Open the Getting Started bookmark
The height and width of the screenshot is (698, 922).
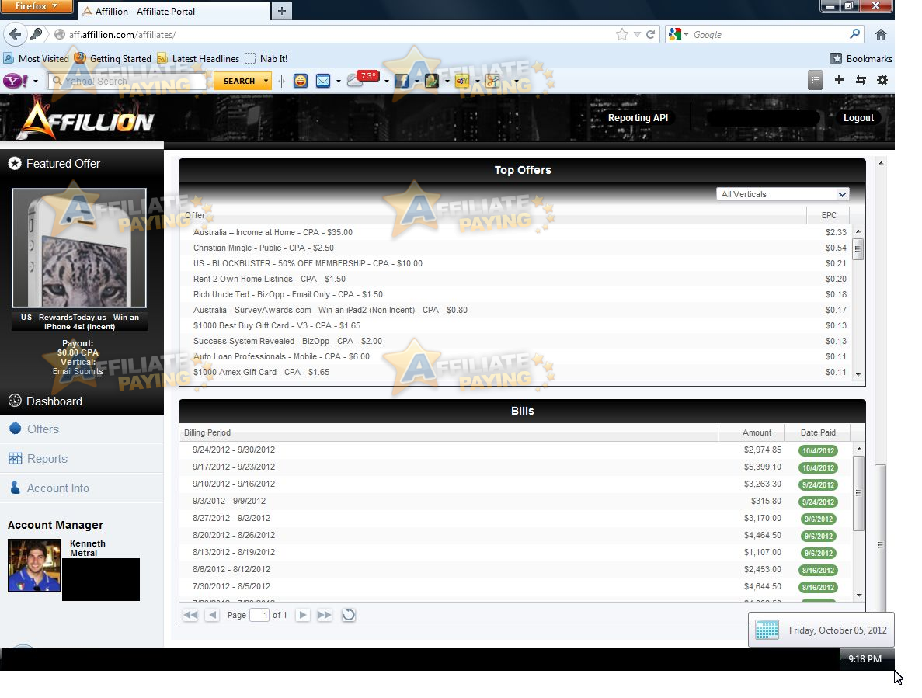pos(113,58)
